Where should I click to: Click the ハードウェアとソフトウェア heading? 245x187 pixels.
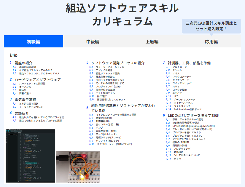(x=38, y=79)
